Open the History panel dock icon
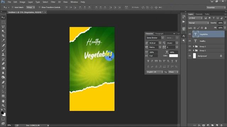The height and width of the screenshot is (127, 227). point(184,17)
